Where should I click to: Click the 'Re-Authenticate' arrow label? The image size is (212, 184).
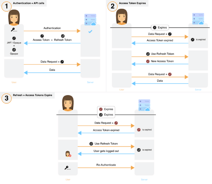tap(106, 165)
